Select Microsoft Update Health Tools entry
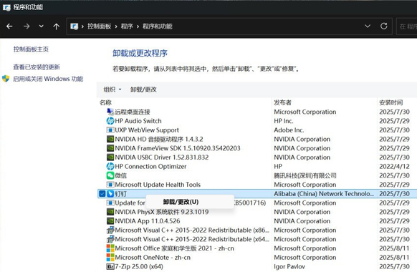This screenshot has height=272, width=417. click(x=158, y=185)
